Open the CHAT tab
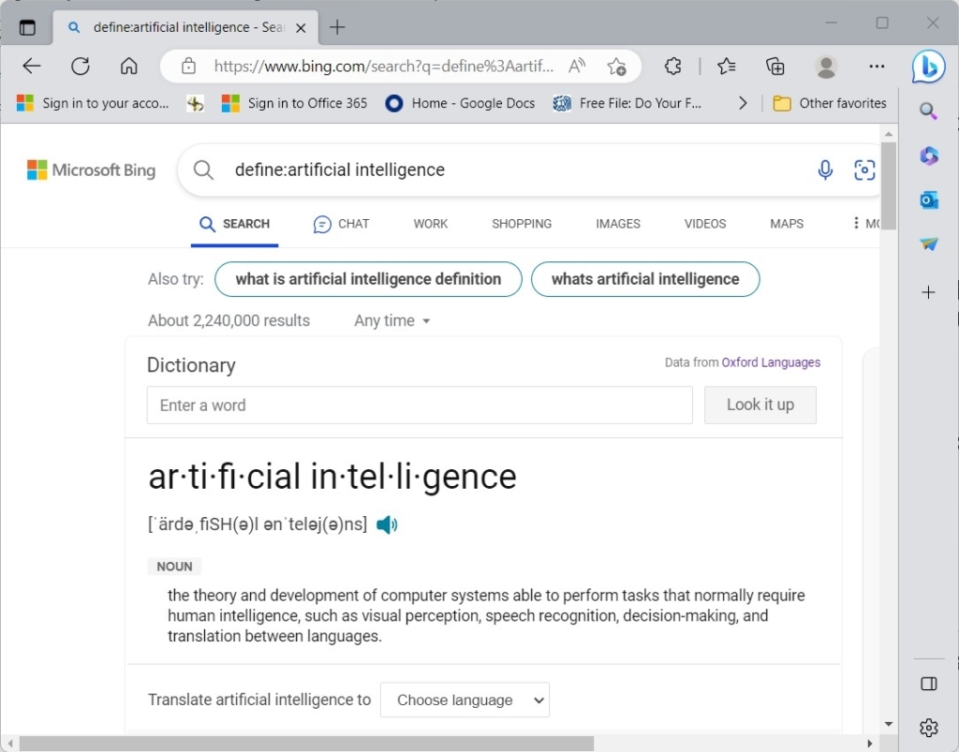Image resolution: width=959 pixels, height=752 pixels. 341,224
